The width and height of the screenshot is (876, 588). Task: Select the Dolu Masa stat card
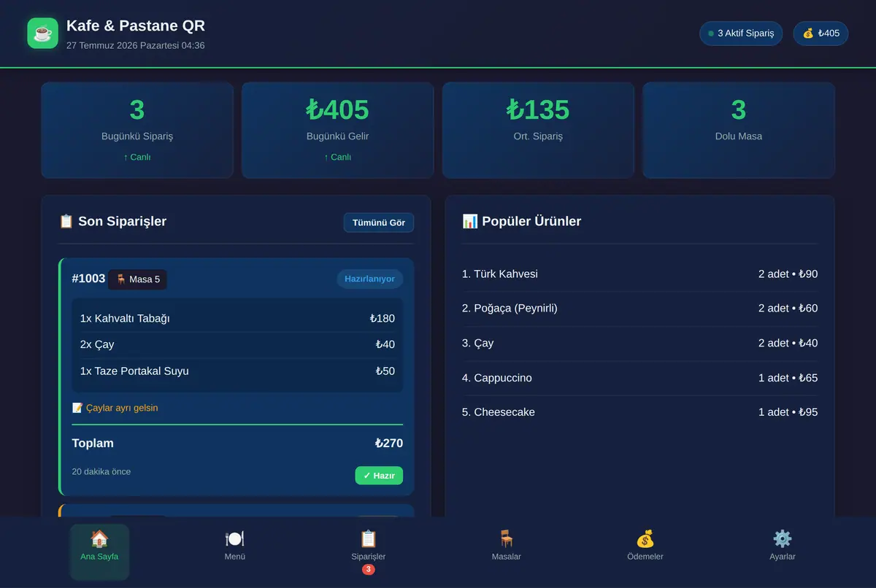coord(739,130)
